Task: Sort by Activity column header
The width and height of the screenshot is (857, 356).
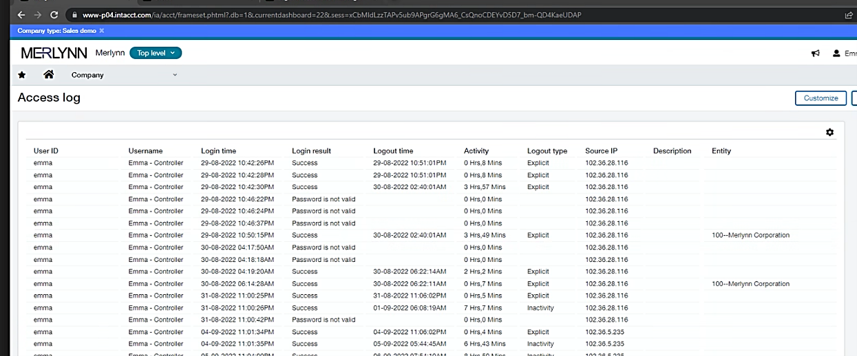Action: pyautogui.click(x=476, y=151)
